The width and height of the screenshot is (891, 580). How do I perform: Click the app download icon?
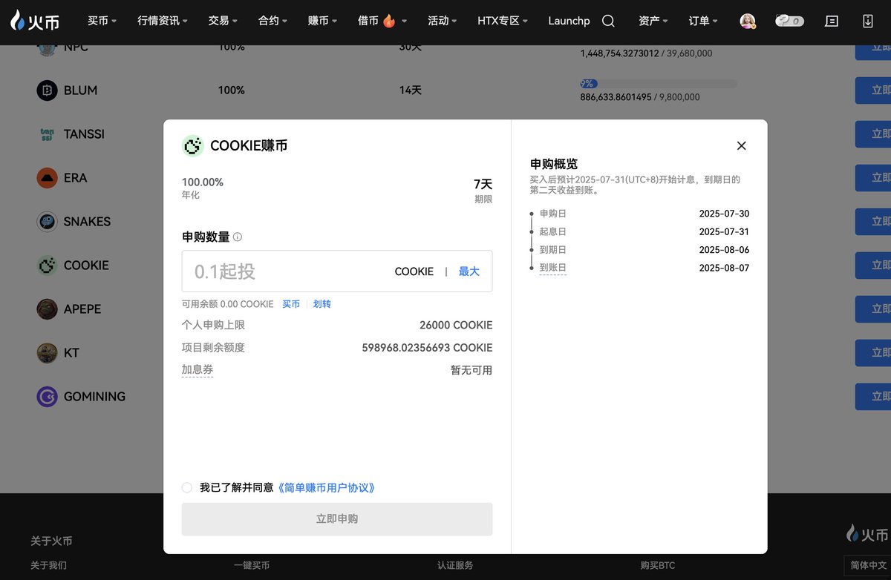point(868,21)
